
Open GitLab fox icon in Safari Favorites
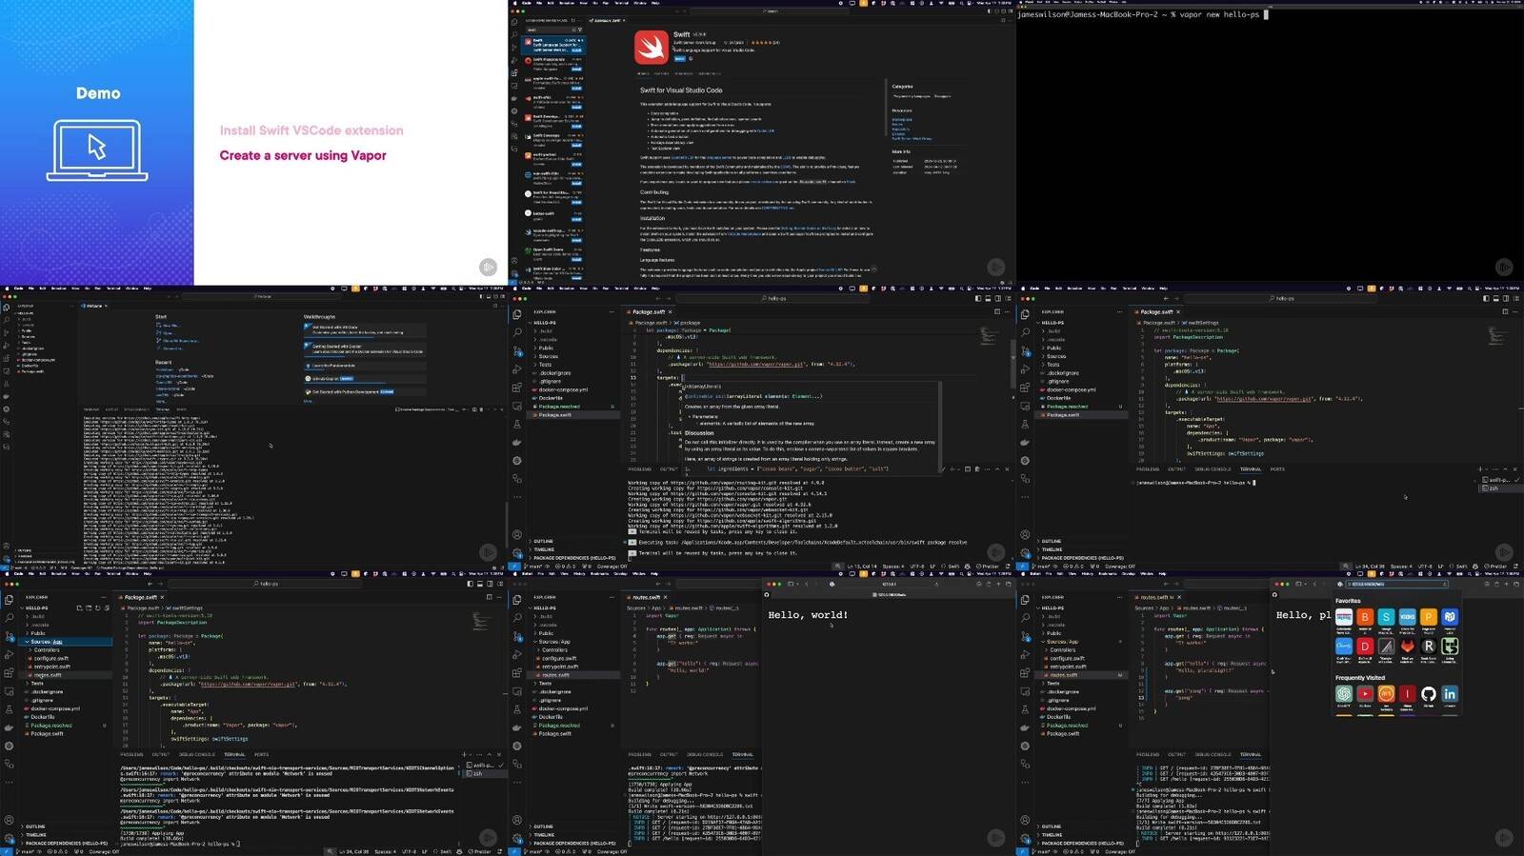coord(1408,647)
